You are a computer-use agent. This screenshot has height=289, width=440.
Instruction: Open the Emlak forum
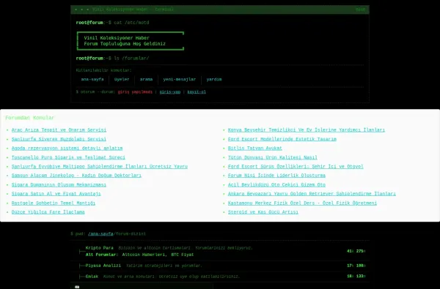point(92,277)
